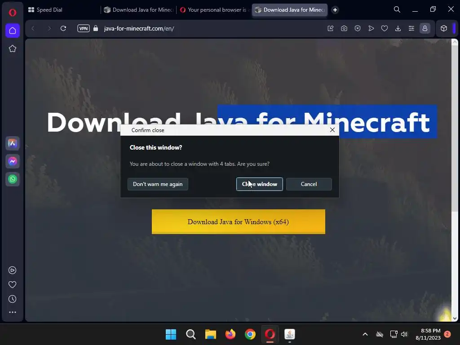460x345 pixels.
Task: Launch Firefox from taskbar
Action: tap(230, 334)
